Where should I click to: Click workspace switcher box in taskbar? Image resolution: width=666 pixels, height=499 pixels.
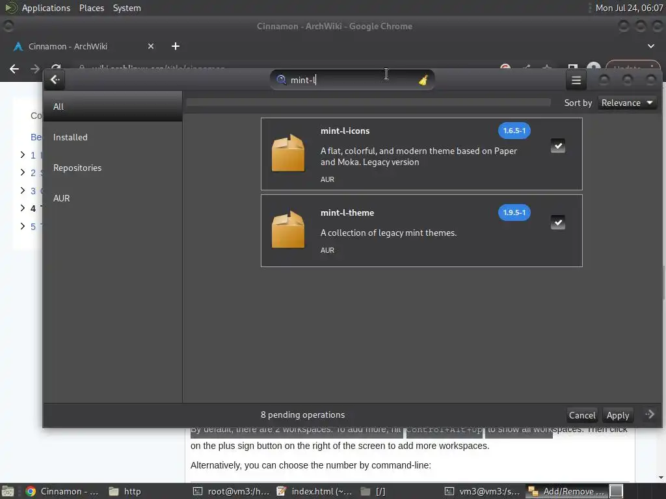(x=617, y=491)
